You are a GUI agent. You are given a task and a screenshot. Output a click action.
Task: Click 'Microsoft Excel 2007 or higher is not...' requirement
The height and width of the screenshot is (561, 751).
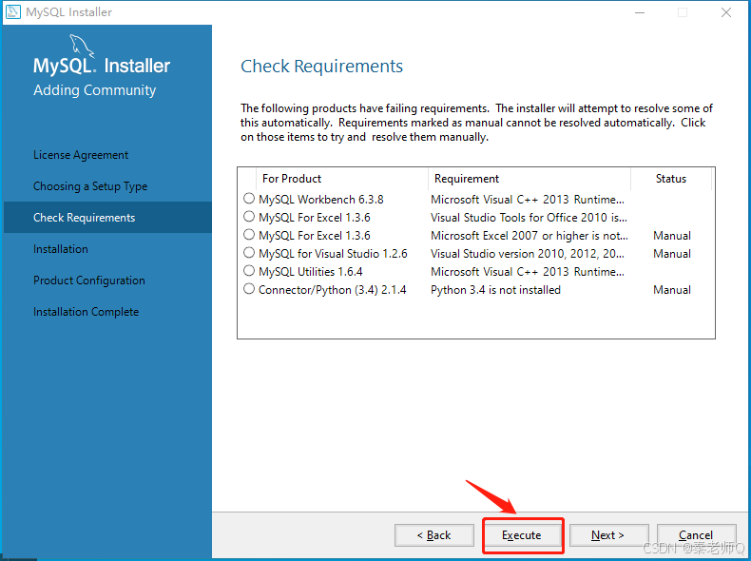[x=530, y=236]
